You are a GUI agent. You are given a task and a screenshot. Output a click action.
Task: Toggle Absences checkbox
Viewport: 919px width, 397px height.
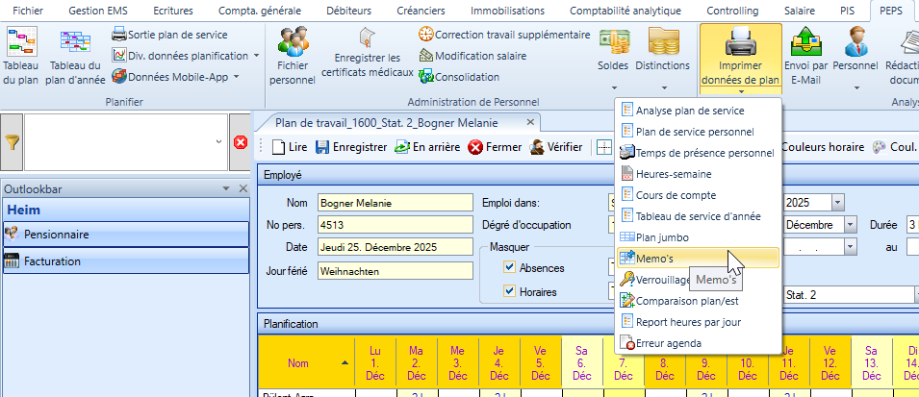[509, 267]
